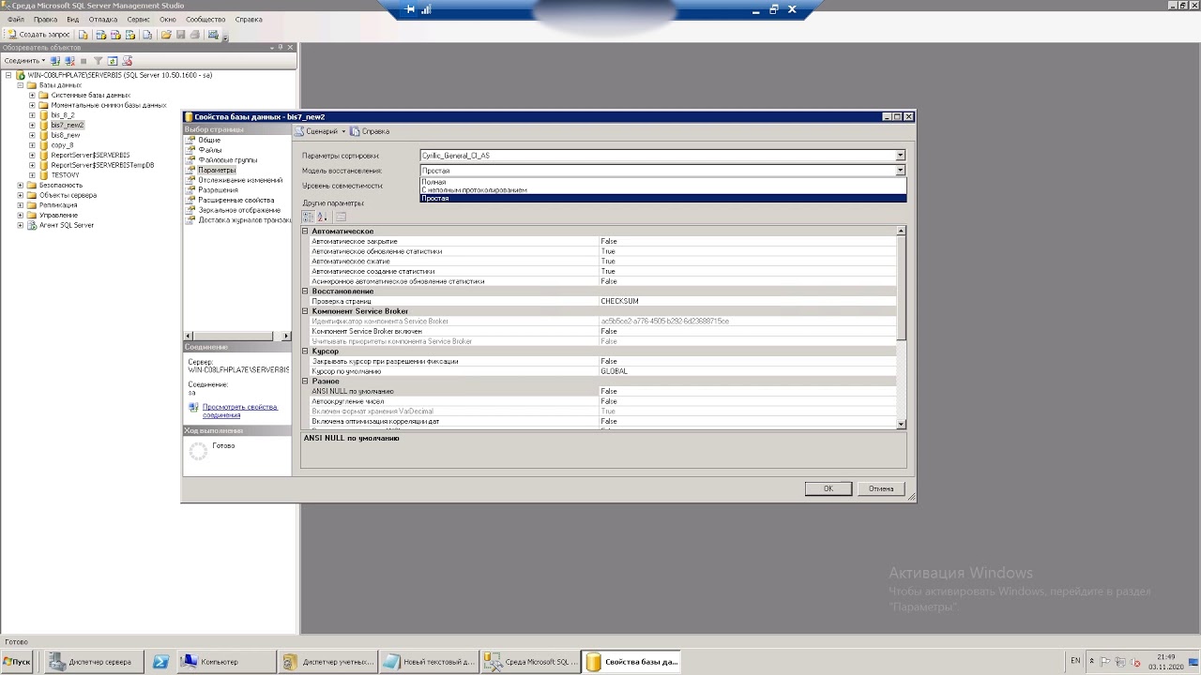
Task: Click the server node WIN-C08LFHPLA7E\SERVERBIS
Action: (x=120, y=75)
